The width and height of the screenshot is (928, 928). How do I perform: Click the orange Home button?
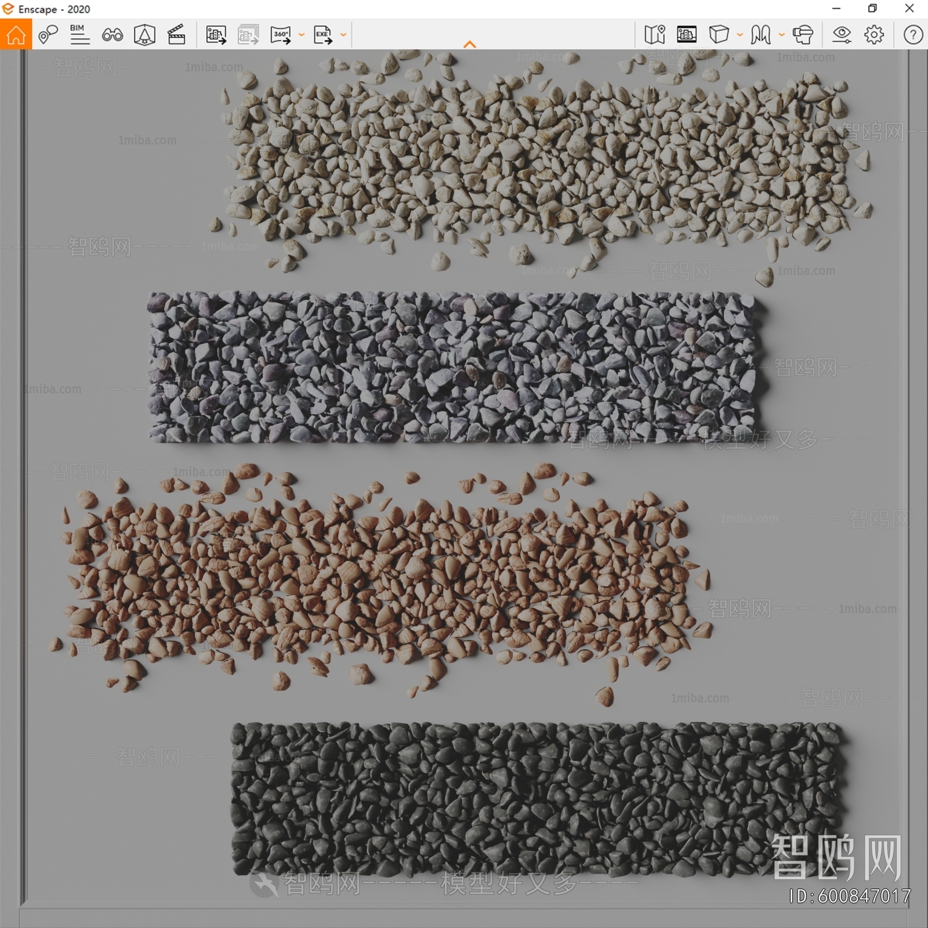16,34
